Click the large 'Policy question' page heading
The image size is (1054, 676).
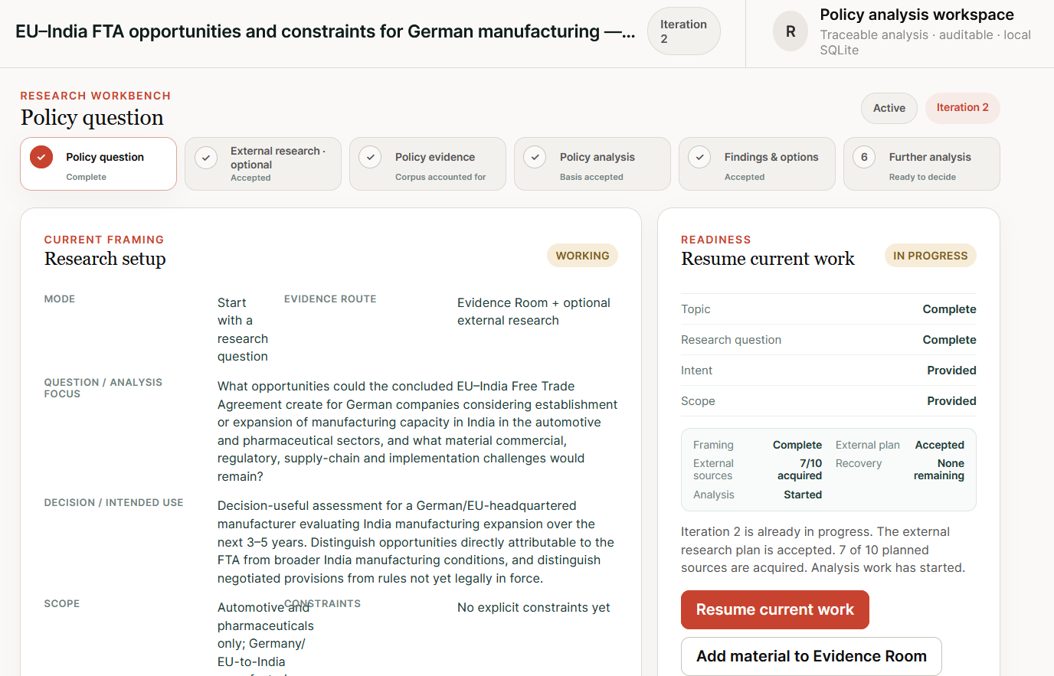pyautogui.click(x=92, y=117)
